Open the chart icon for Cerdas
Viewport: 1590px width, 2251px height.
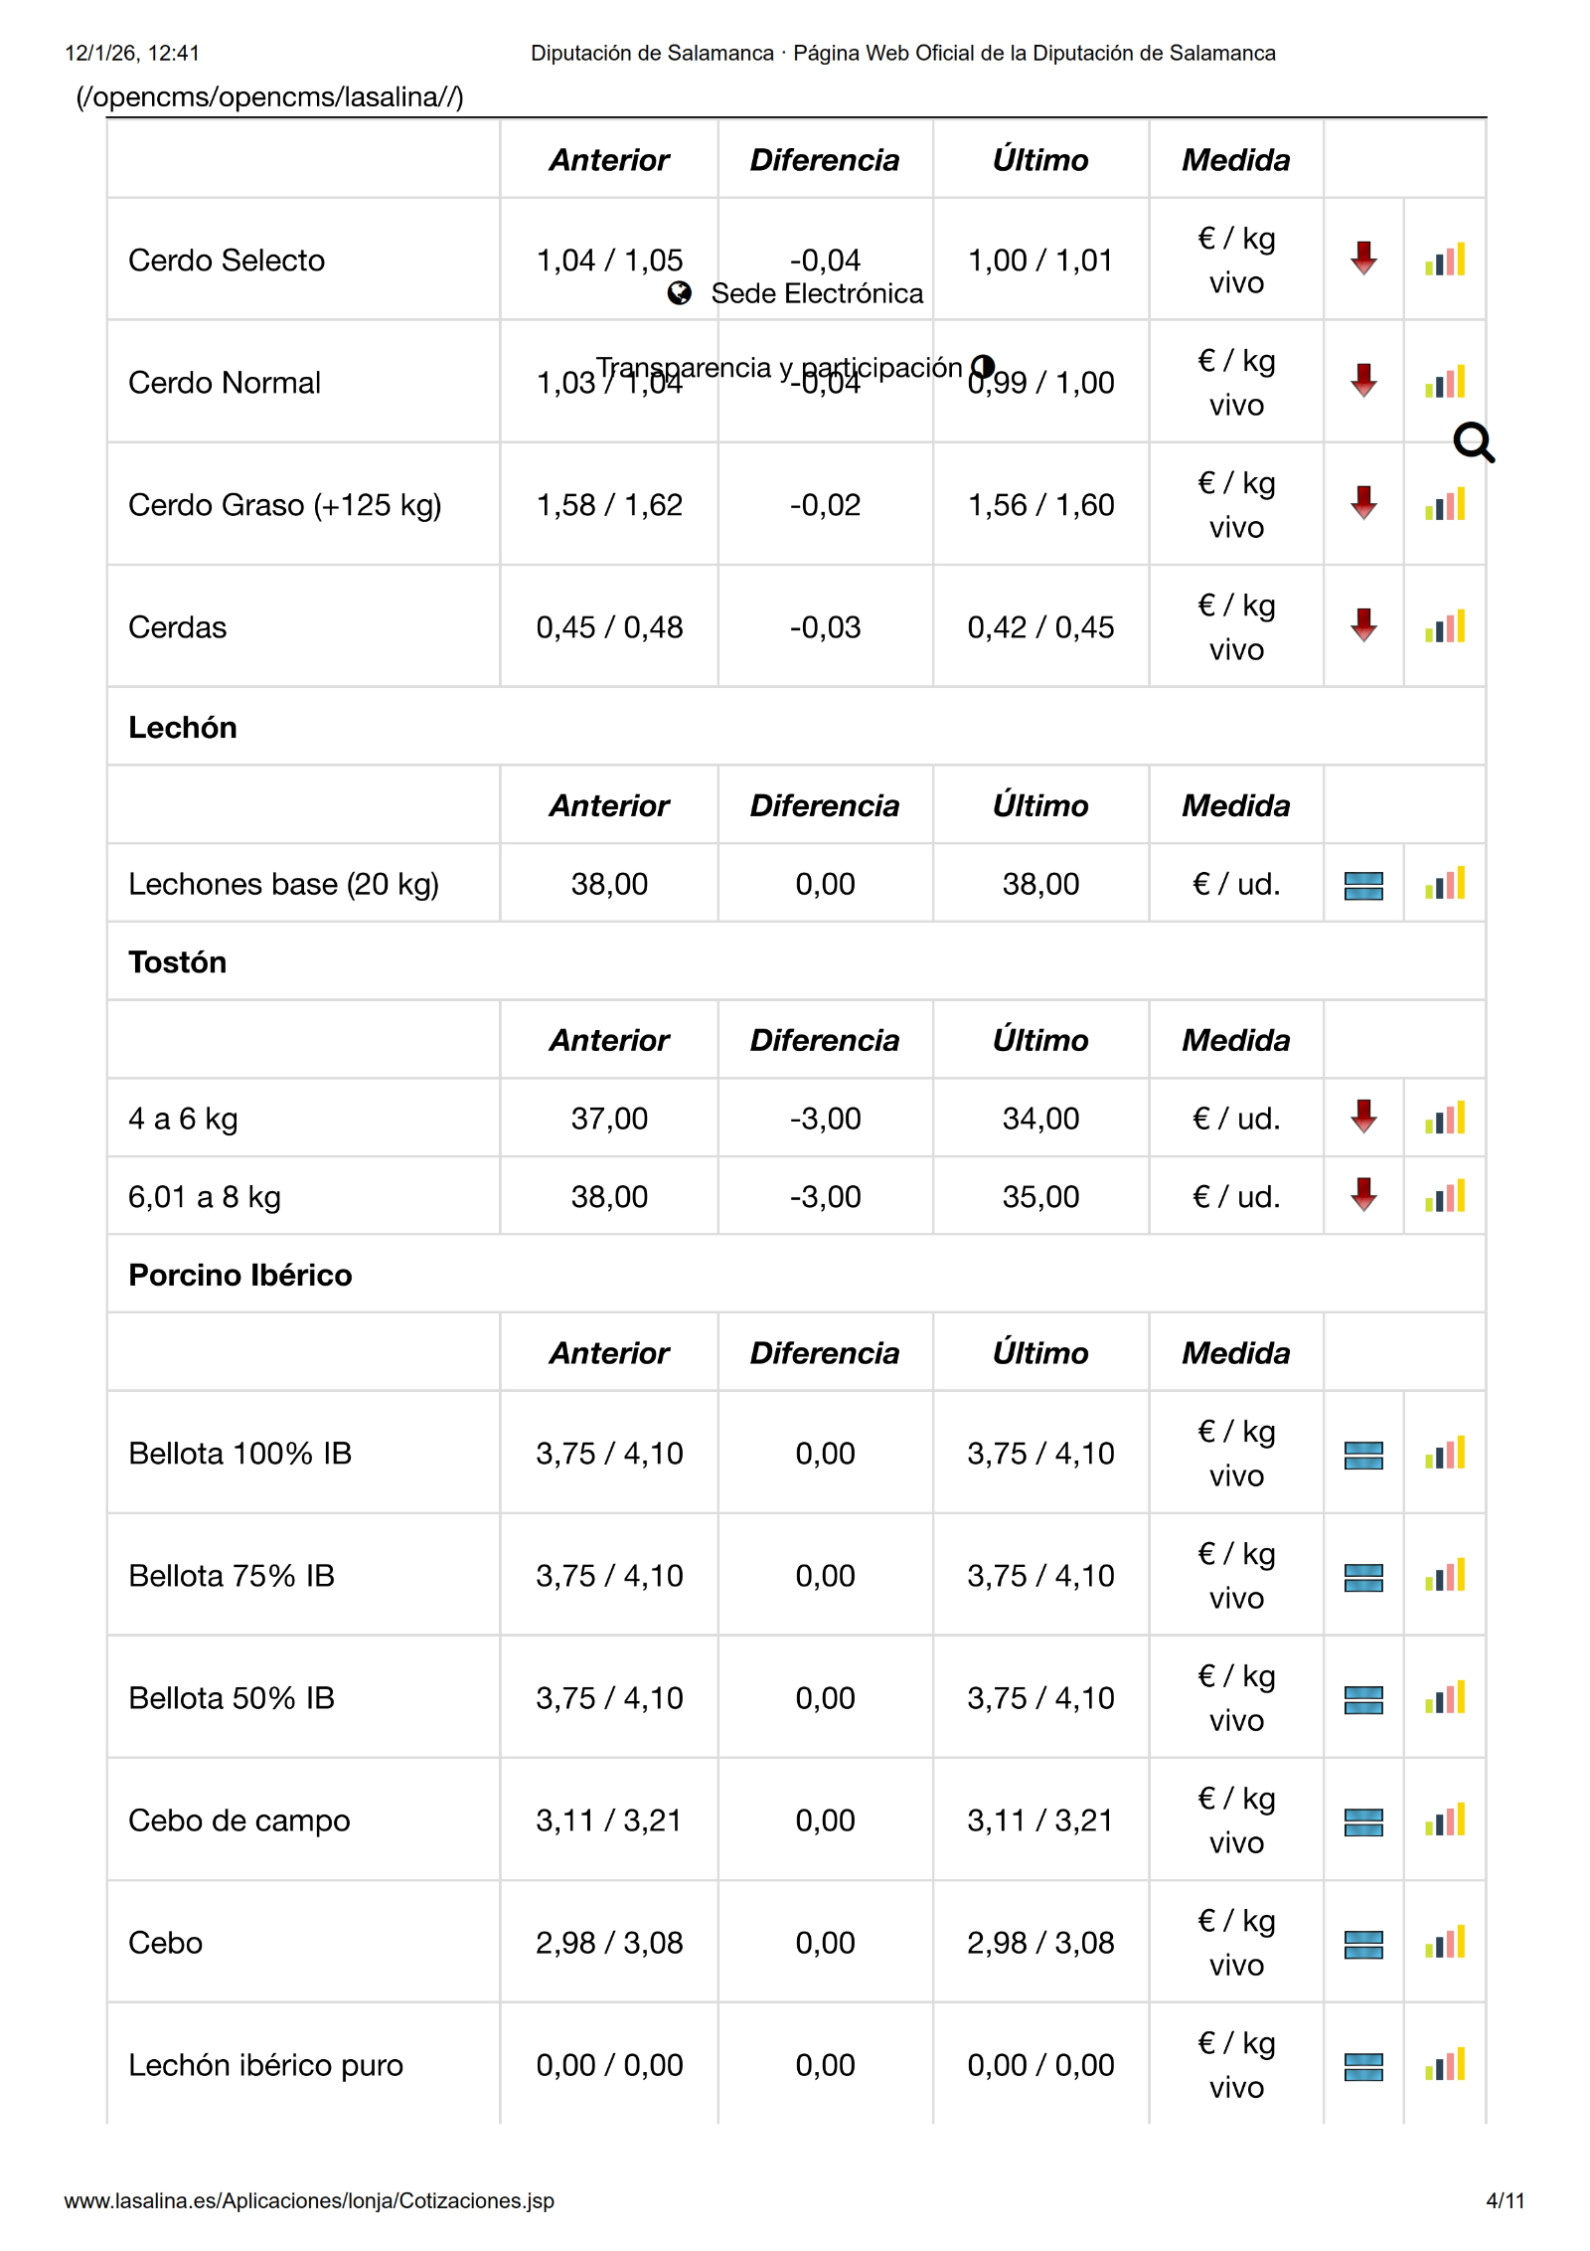point(1444,626)
